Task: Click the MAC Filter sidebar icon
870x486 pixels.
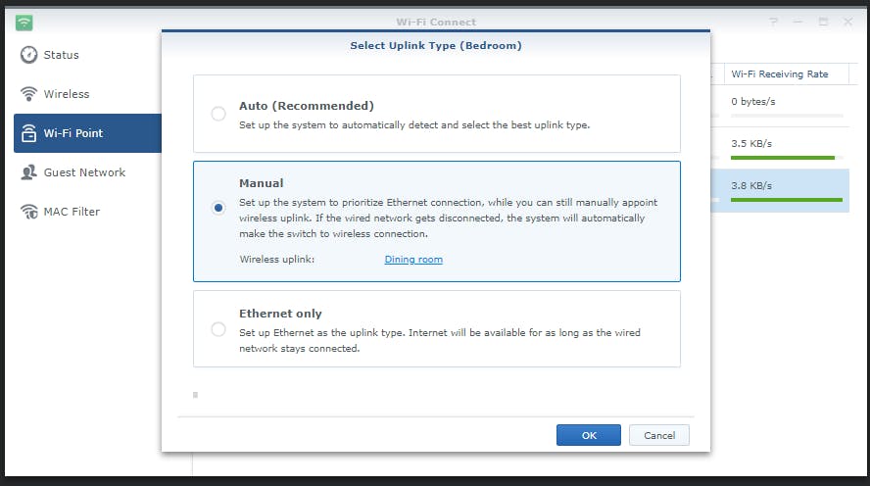Action: pyautogui.click(x=28, y=212)
